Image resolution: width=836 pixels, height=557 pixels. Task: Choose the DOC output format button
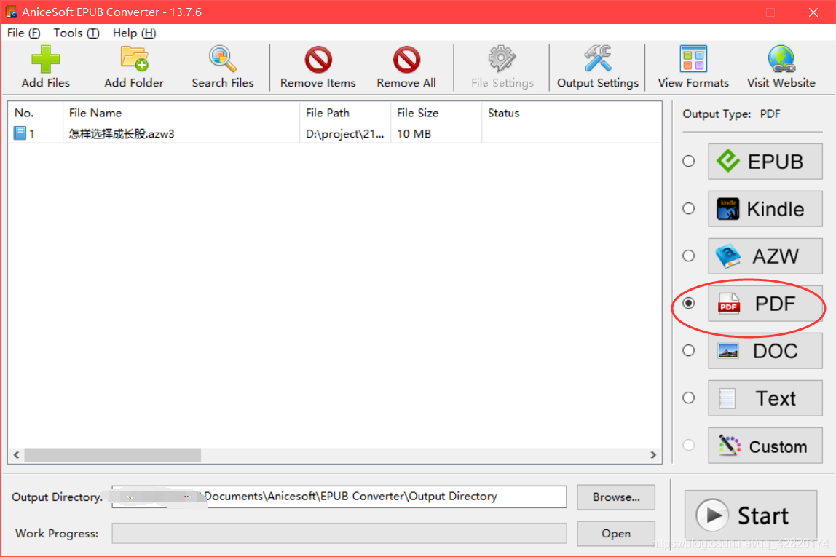pos(765,351)
